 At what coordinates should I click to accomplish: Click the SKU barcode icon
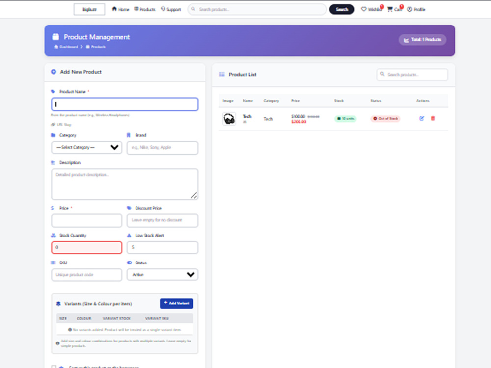[x=53, y=263]
